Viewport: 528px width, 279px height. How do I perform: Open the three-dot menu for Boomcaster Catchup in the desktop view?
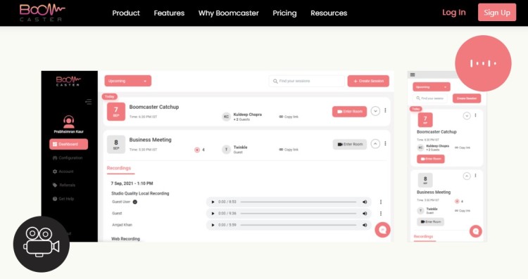pyautogui.click(x=385, y=110)
